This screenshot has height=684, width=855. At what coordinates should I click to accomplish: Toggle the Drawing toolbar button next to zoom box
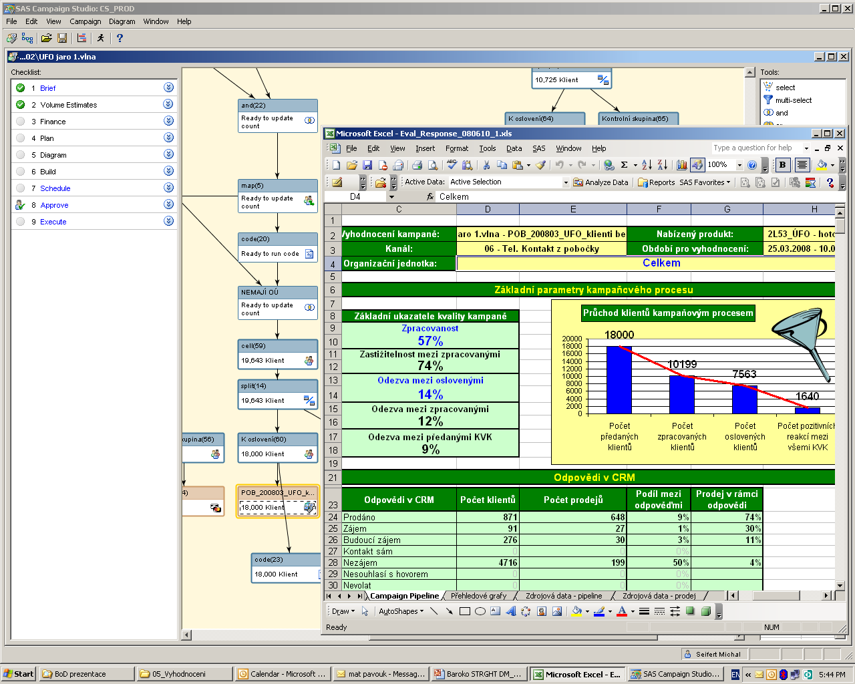(697, 165)
